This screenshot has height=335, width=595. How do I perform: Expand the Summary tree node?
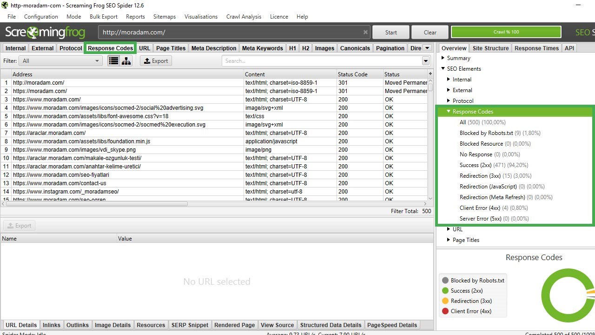click(x=443, y=58)
